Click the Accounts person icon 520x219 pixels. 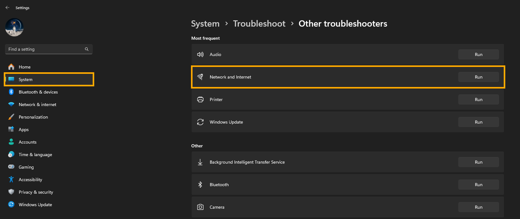(x=11, y=142)
